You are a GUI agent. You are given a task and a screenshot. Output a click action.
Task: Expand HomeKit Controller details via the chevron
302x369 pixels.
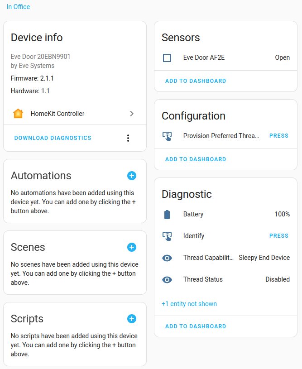click(x=132, y=114)
